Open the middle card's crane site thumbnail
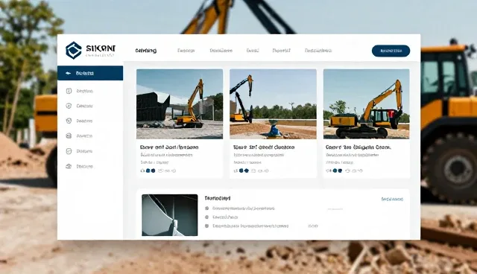Viewport: 477px width, 274px height. [x=273, y=104]
